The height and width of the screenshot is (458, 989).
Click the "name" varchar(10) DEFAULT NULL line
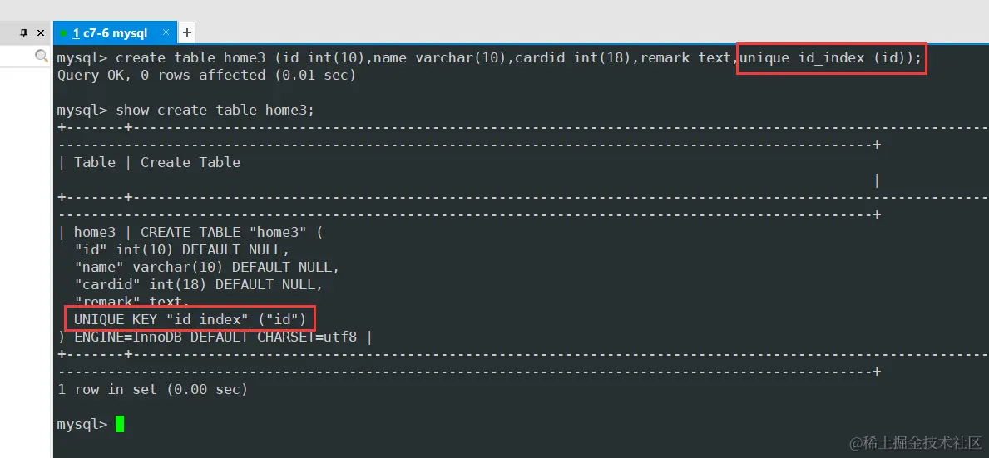[x=207, y=267]
